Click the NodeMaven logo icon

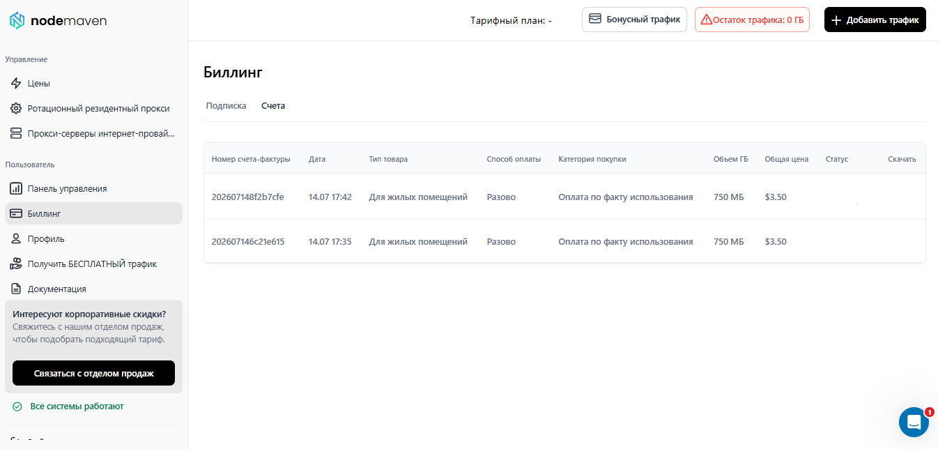click(x=17, y=21)
